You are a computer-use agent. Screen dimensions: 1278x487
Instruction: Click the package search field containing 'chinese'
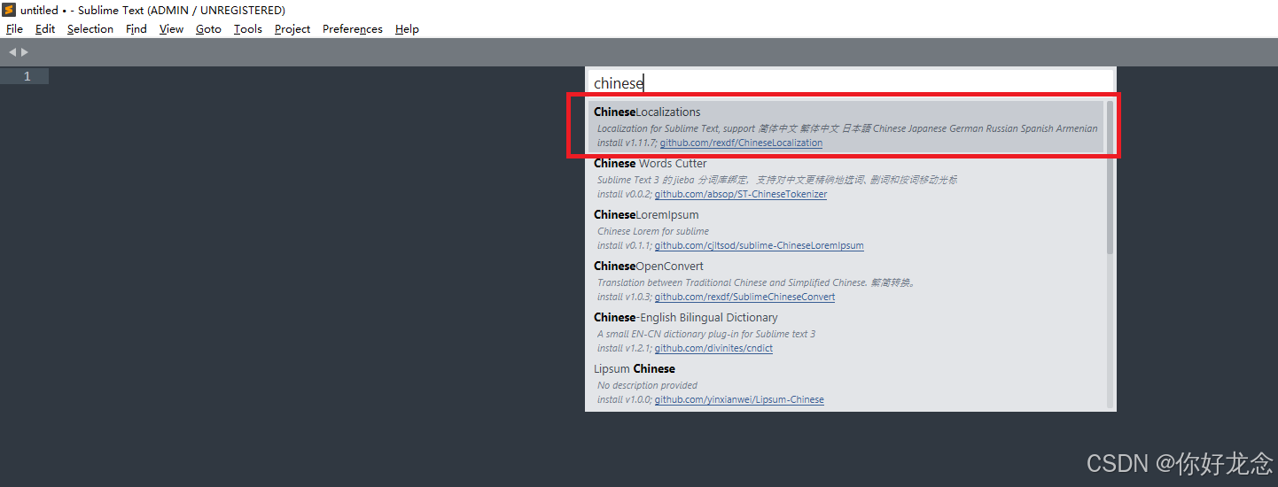pyautogui.click(x=851, y=83)
